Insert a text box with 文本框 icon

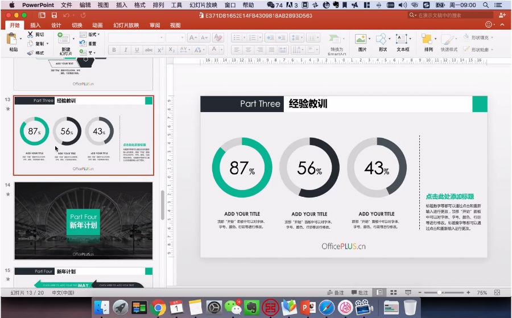coord(401,39)
